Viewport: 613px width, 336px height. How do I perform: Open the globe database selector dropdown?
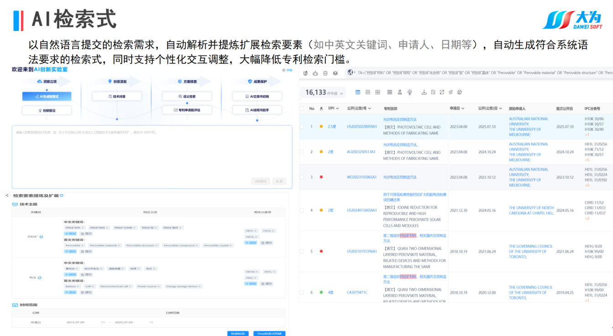(351, 72)
